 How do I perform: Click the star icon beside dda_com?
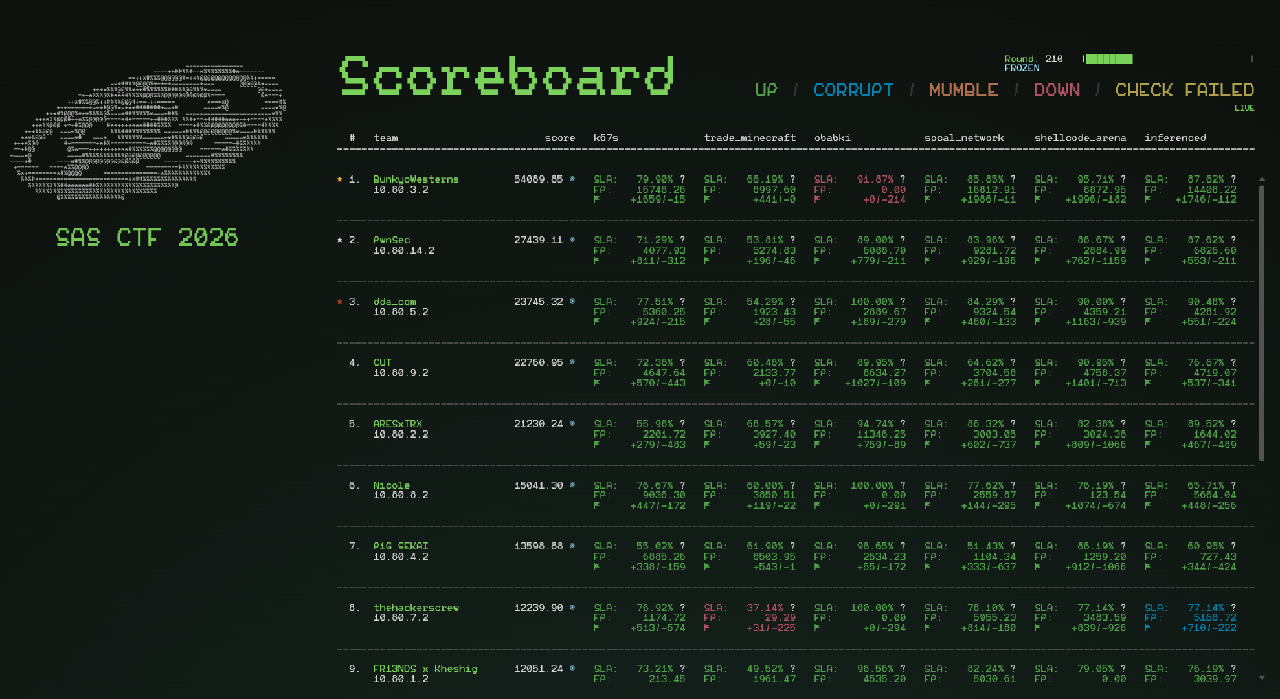[339, 302]
